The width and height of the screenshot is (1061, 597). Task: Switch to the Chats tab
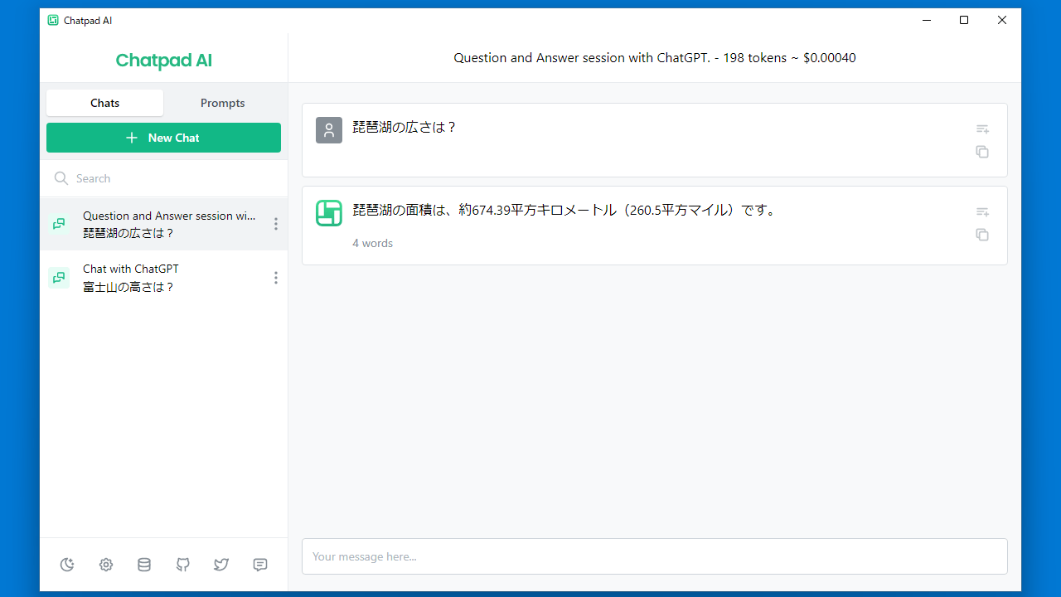click(105, 103)
